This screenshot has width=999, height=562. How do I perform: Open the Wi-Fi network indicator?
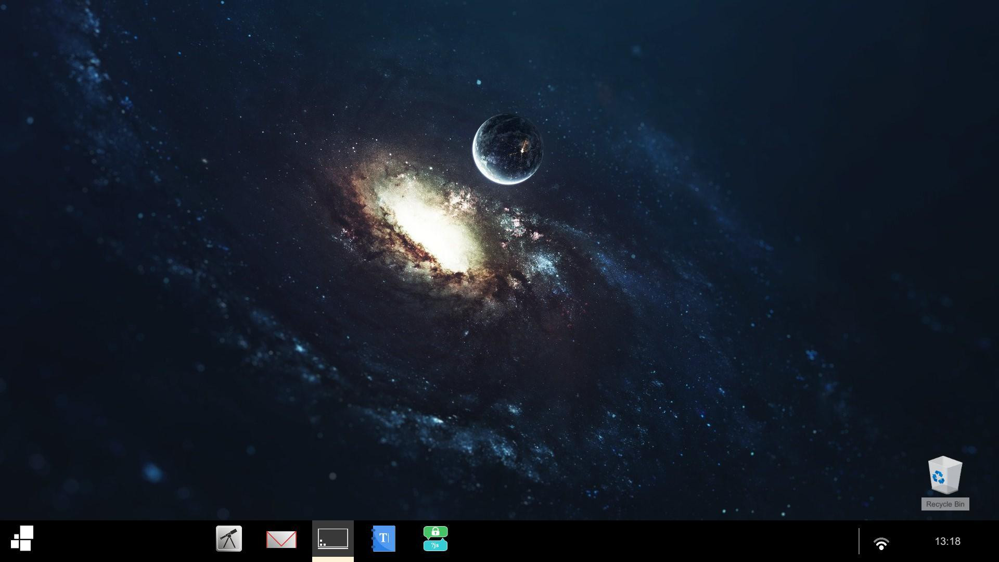[x=881, y=543]
